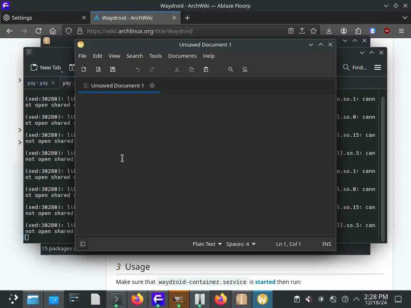Open the browser downloads panel
This screenshot has width=411, height=308.
[329, 31]
